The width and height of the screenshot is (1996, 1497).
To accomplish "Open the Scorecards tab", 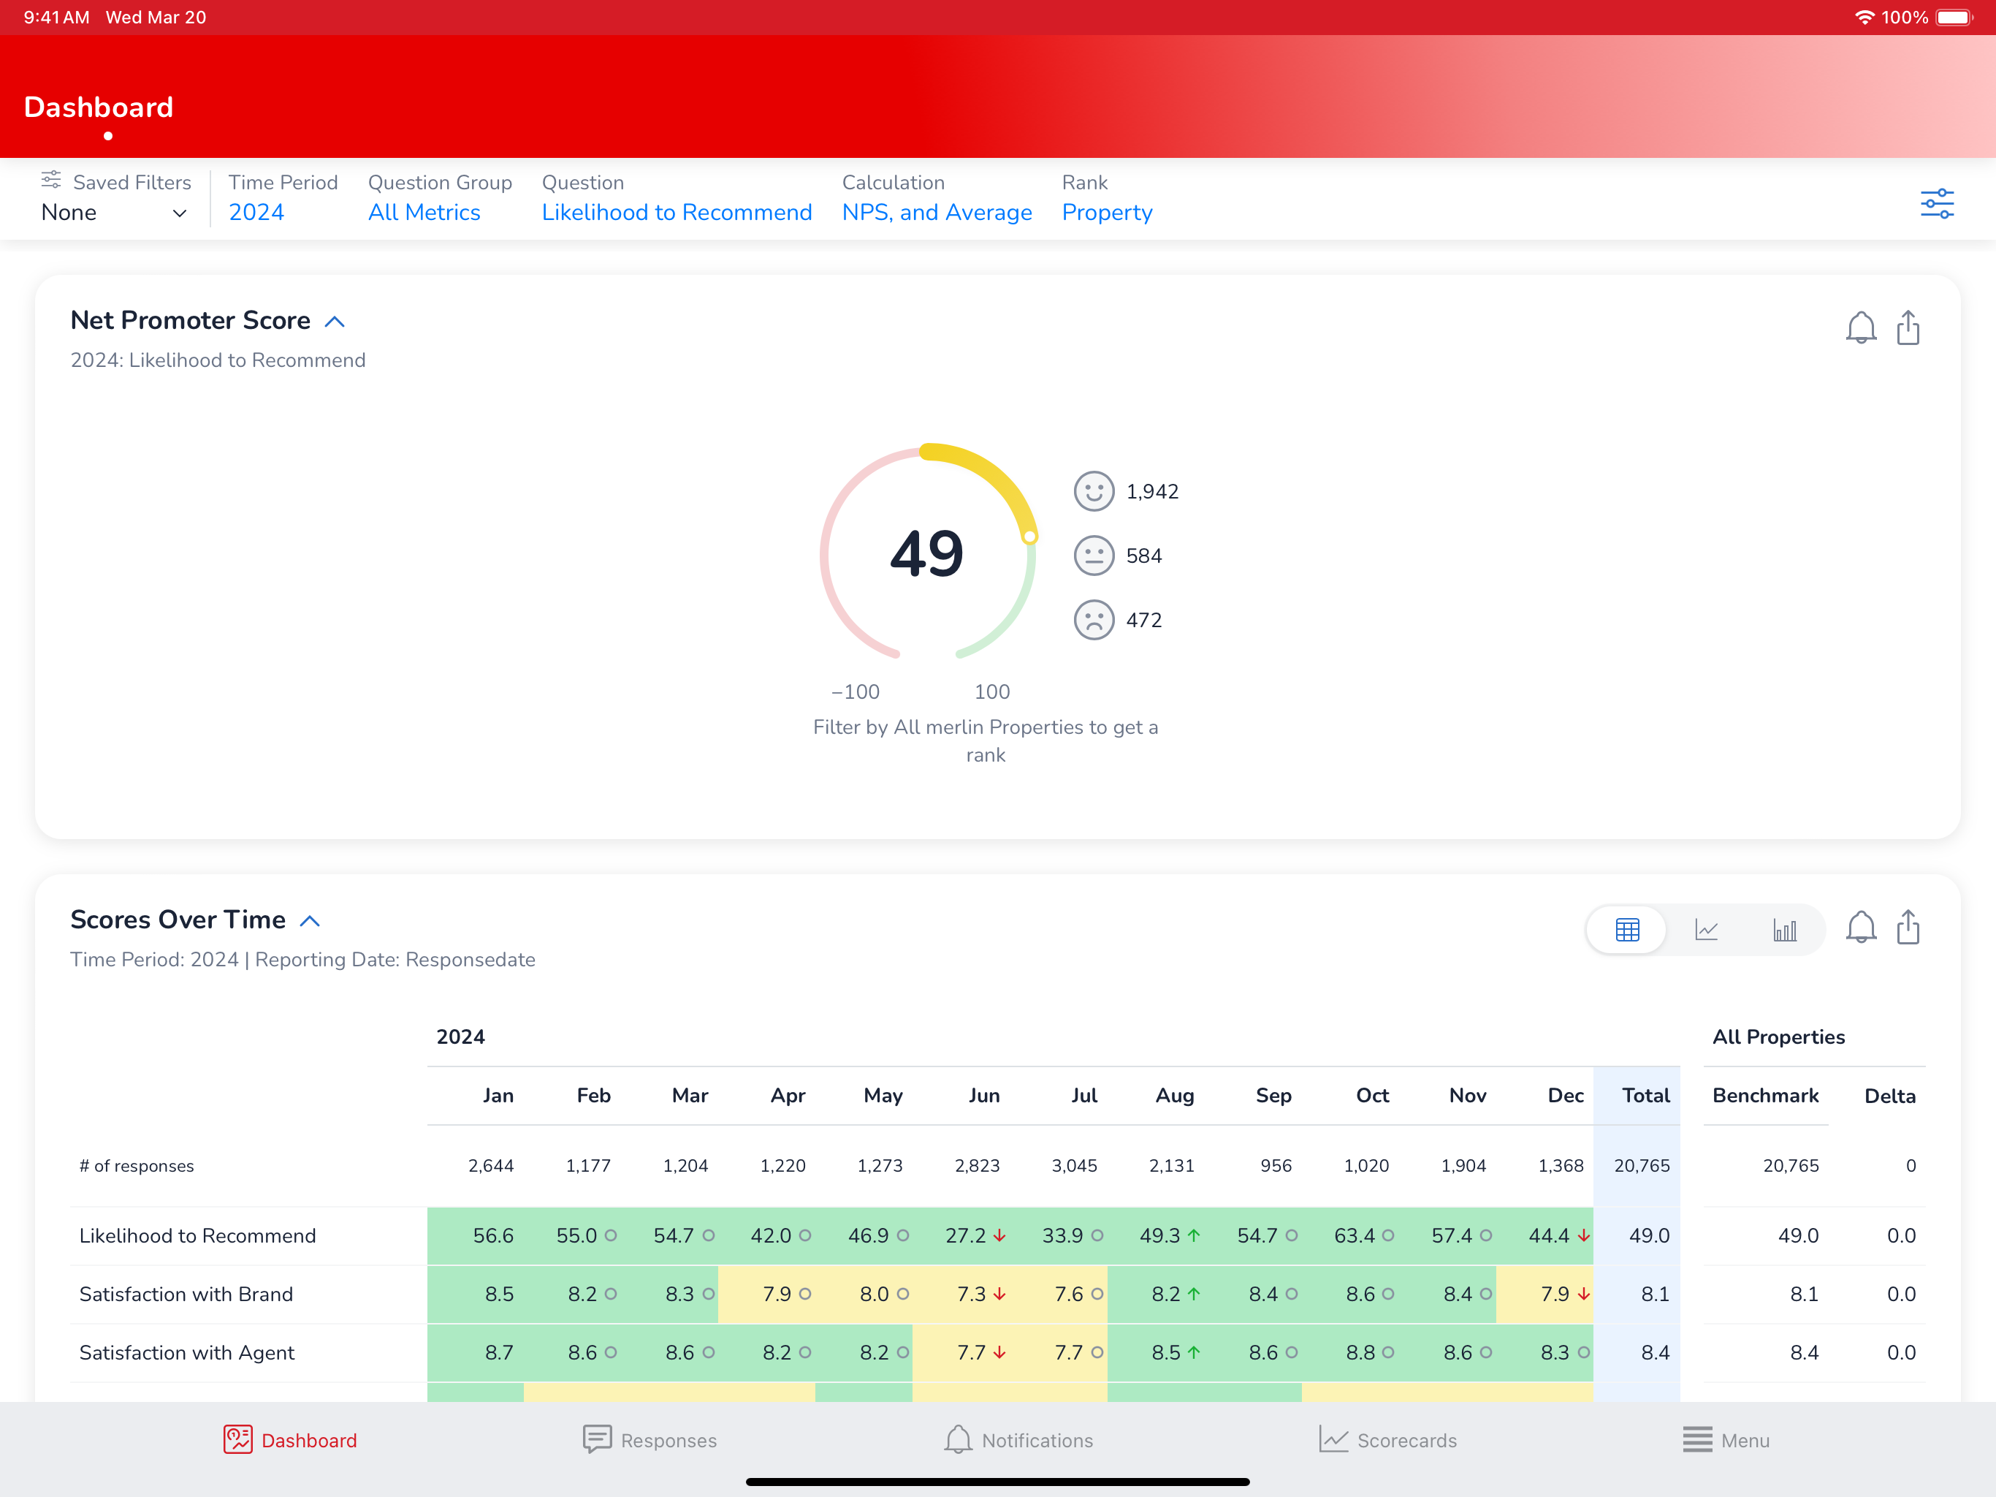I will point(1388,1440).
